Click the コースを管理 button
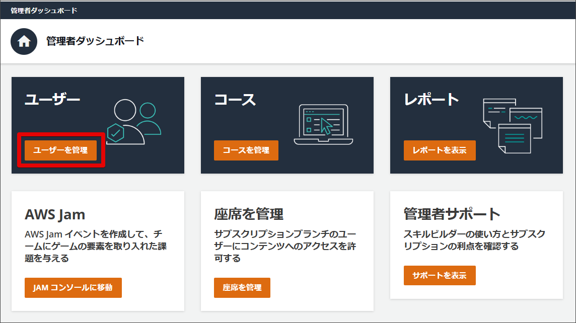The image size is (576, 323). [246, 150]
